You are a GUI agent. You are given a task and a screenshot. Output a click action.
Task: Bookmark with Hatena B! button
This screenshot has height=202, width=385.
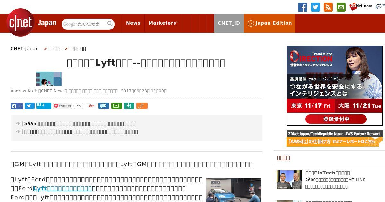click(x=44, y=105)
